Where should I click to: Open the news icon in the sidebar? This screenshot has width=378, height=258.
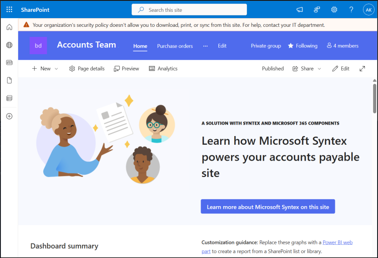[9, 63]
